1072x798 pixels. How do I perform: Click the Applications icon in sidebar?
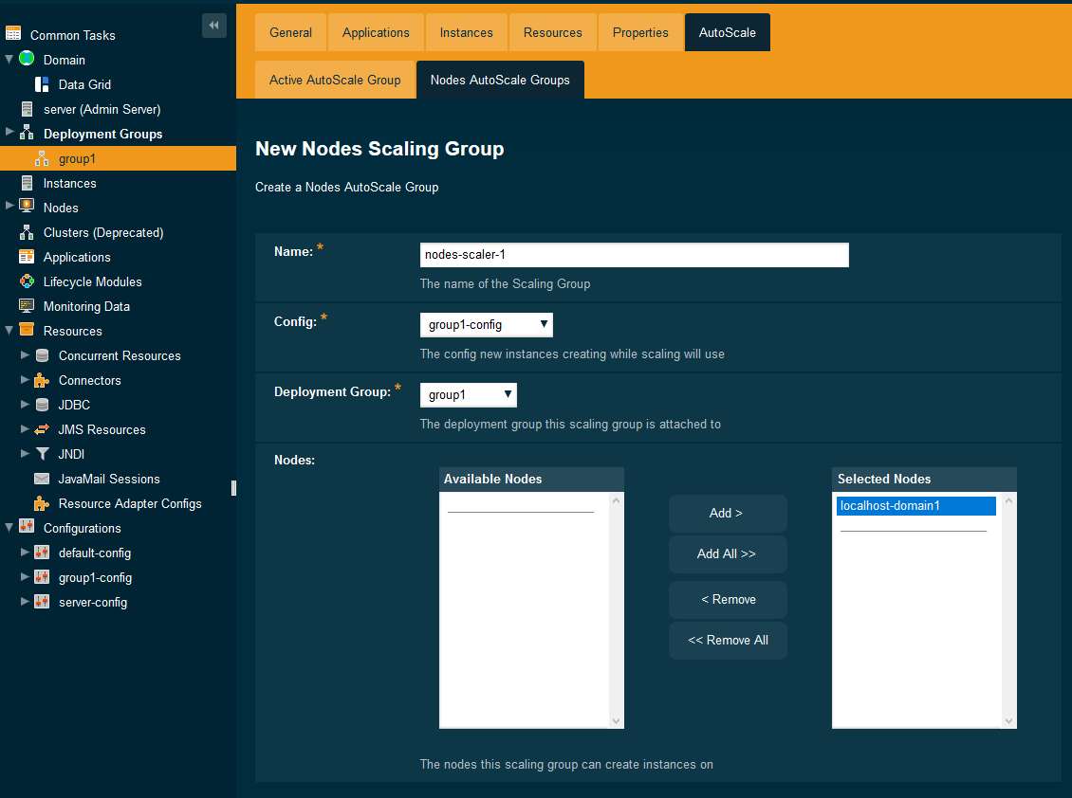click(x=27, y=256)
